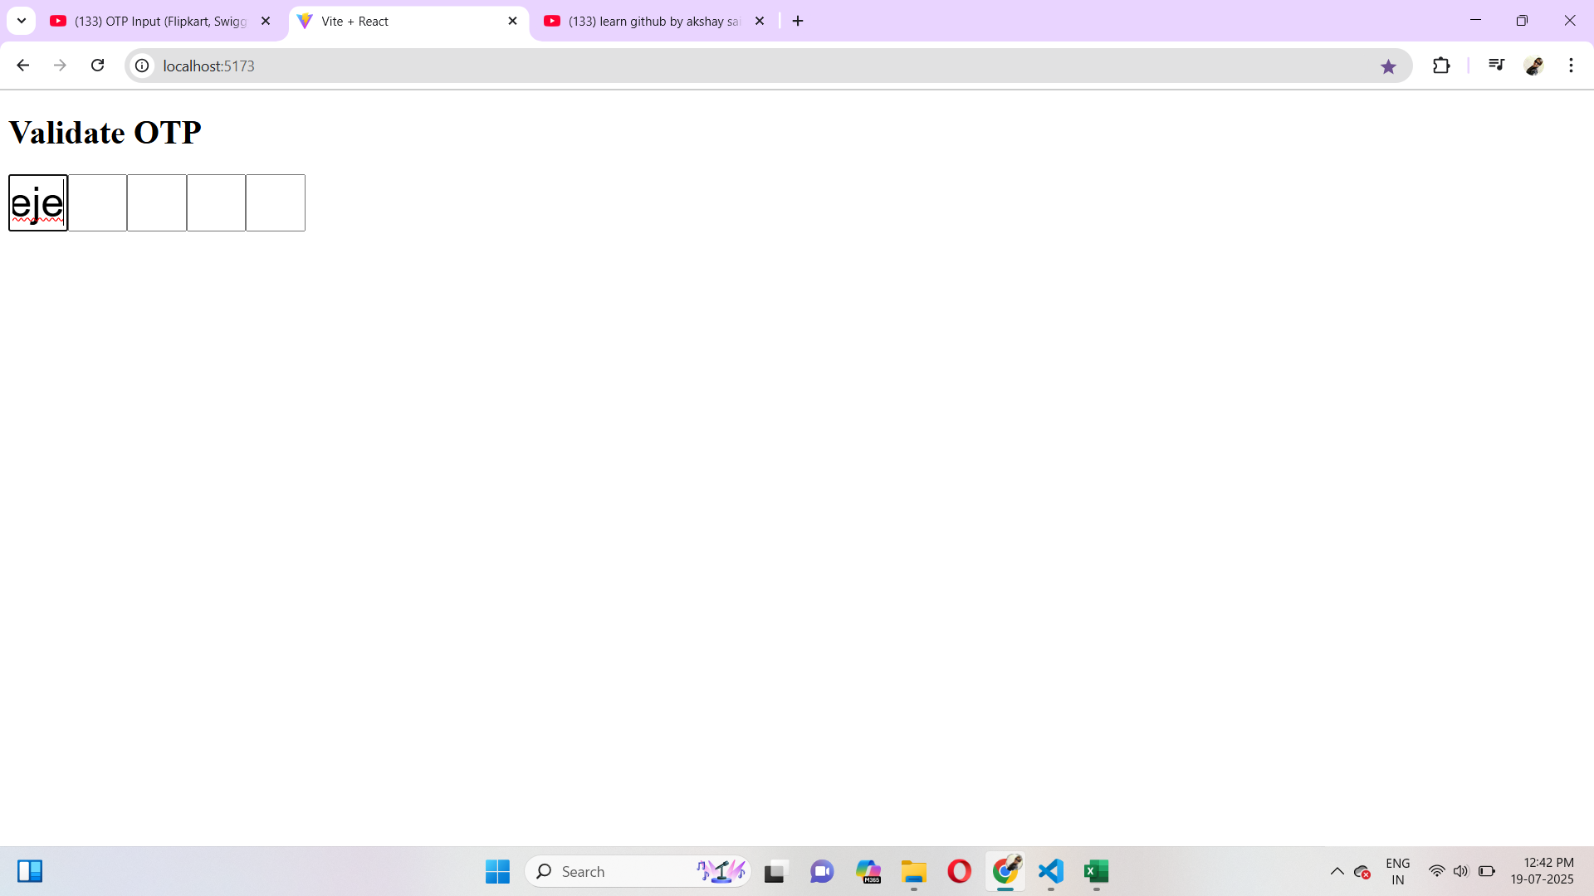
Task: Open Excel from taskbar
Action: 1096,871
